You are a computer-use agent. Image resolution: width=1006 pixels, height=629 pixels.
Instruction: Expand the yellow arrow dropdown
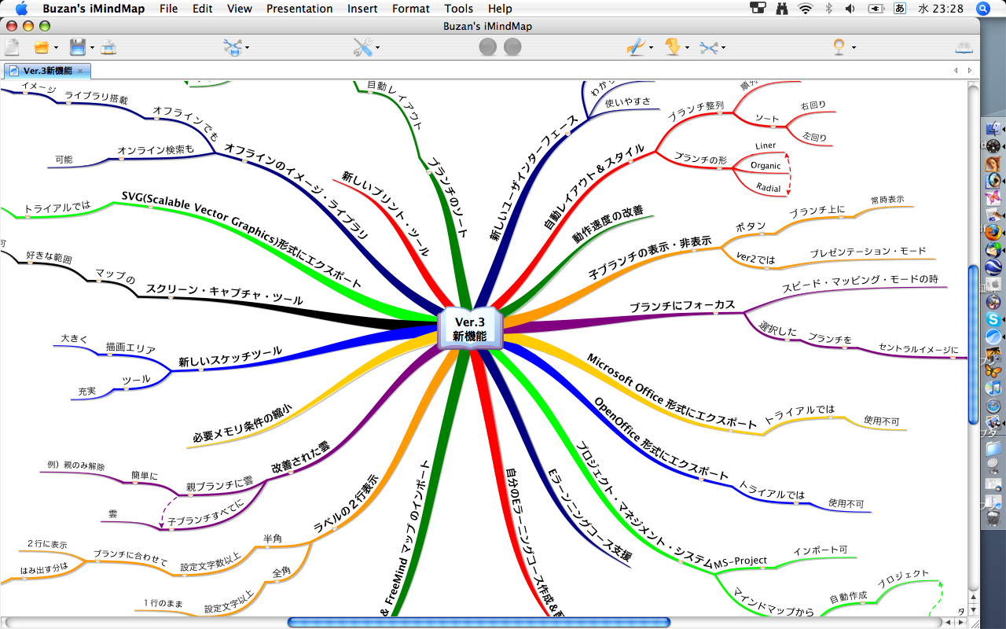(687, 48)
